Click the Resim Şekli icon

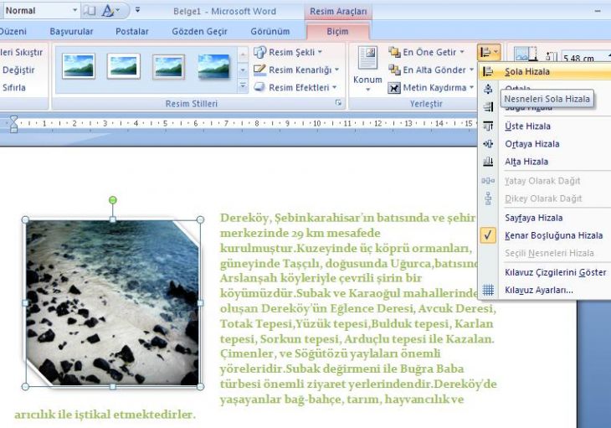tap(260, 52)
